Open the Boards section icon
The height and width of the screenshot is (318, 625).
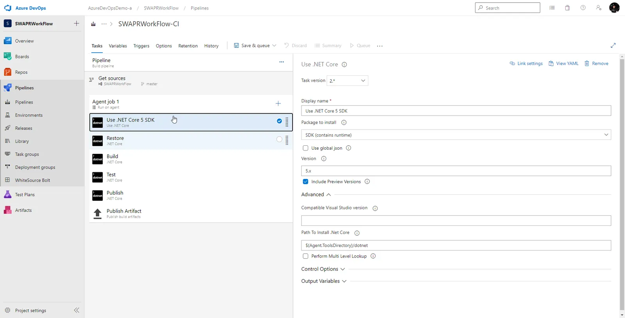point(8,56)
